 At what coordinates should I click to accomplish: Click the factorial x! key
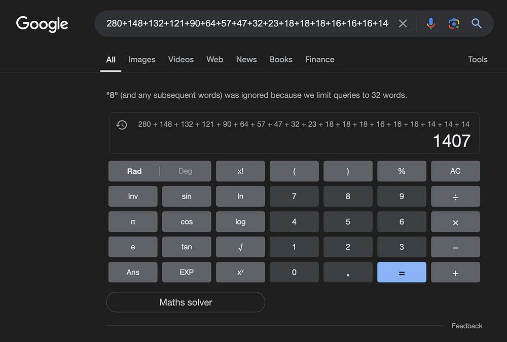click(240, 171)
